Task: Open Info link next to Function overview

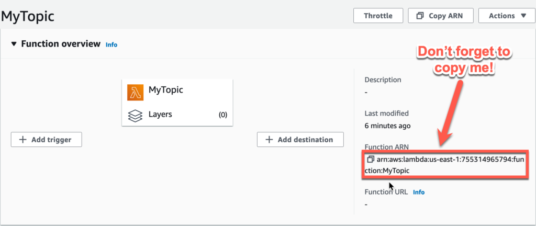Action: 111,44
